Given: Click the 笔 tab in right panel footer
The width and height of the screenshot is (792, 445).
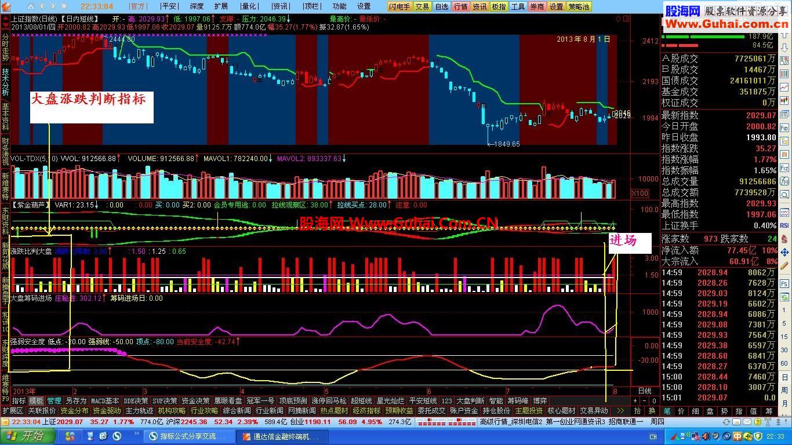Looking at the screenshot, I should 667,410.
